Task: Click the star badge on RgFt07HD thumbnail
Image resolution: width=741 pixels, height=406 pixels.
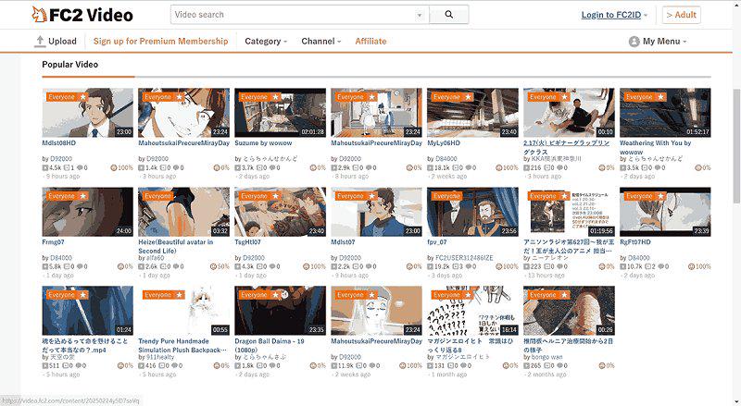Action: [660, 196]
